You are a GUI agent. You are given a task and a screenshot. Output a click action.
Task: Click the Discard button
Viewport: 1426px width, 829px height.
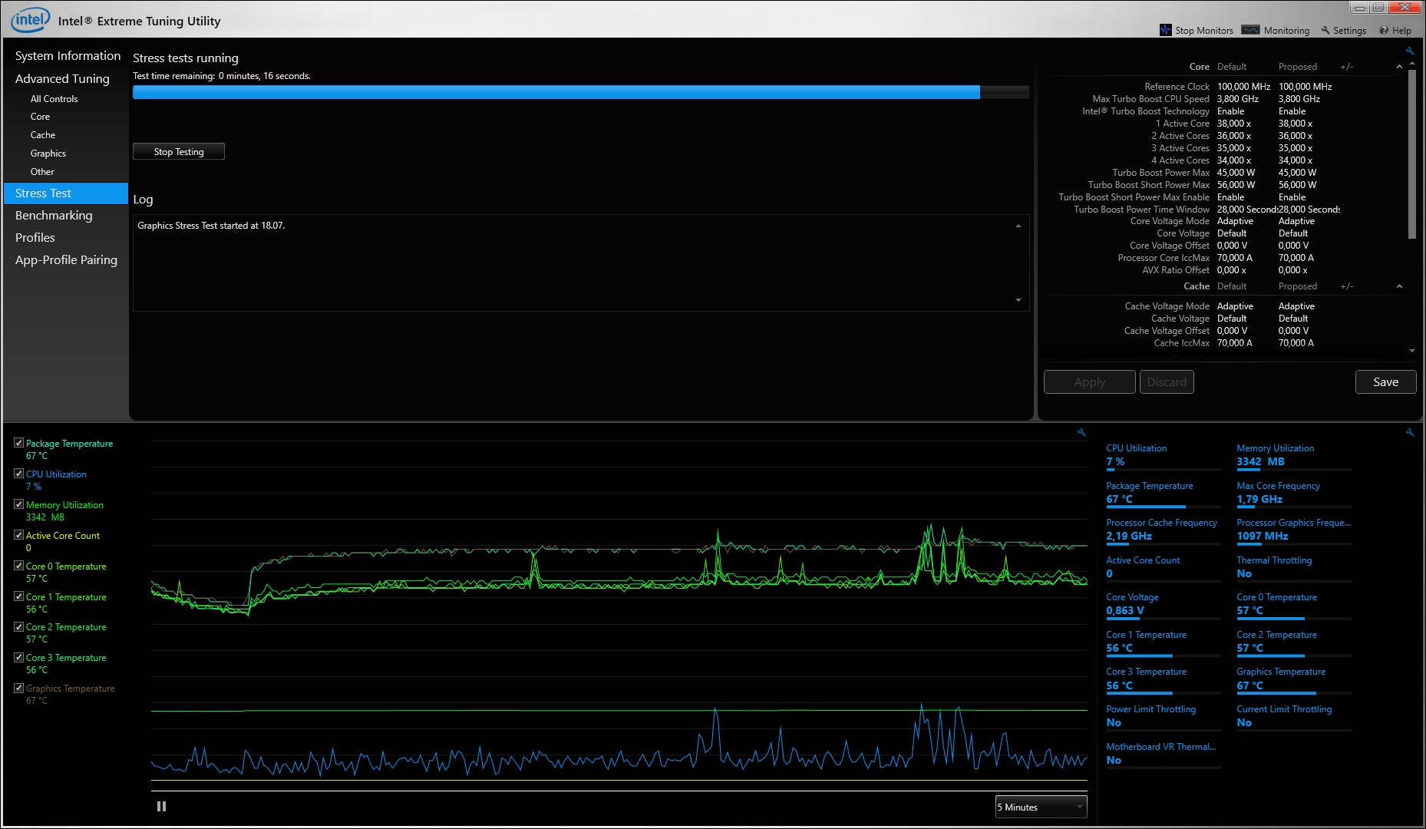pos(1167,382)
